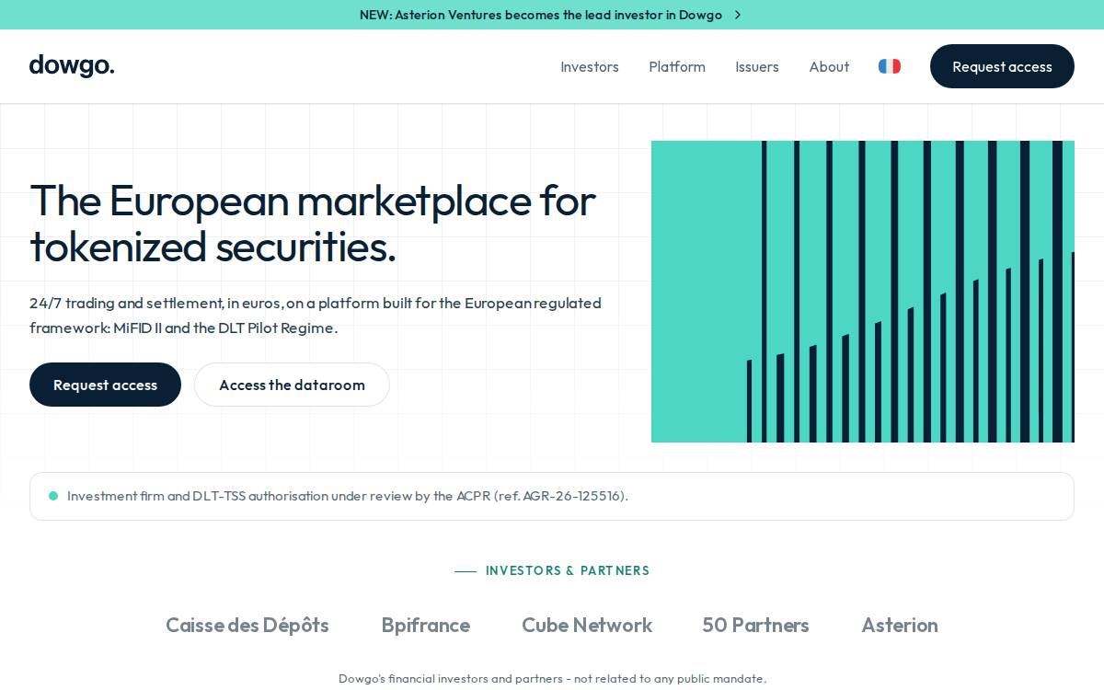Click the arrow chevron in announcement banner
This screenshot has height=690, width=1104.
tap(738, 15)
